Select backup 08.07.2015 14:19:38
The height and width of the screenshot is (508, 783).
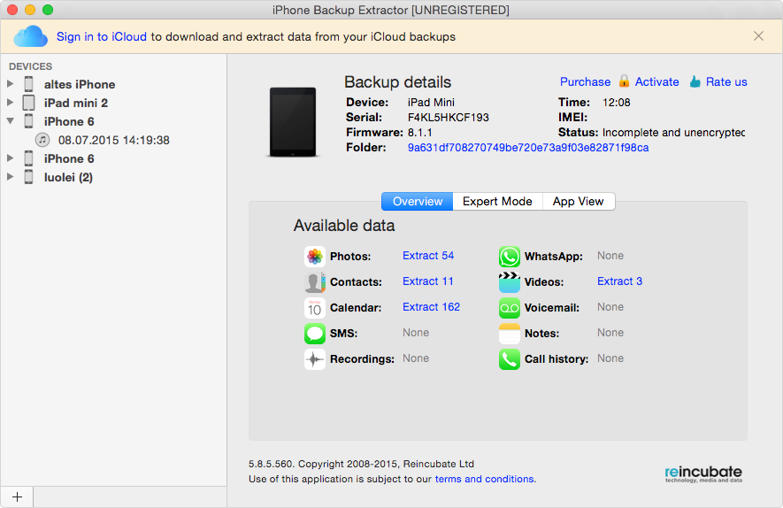click(x=114, y=140)
